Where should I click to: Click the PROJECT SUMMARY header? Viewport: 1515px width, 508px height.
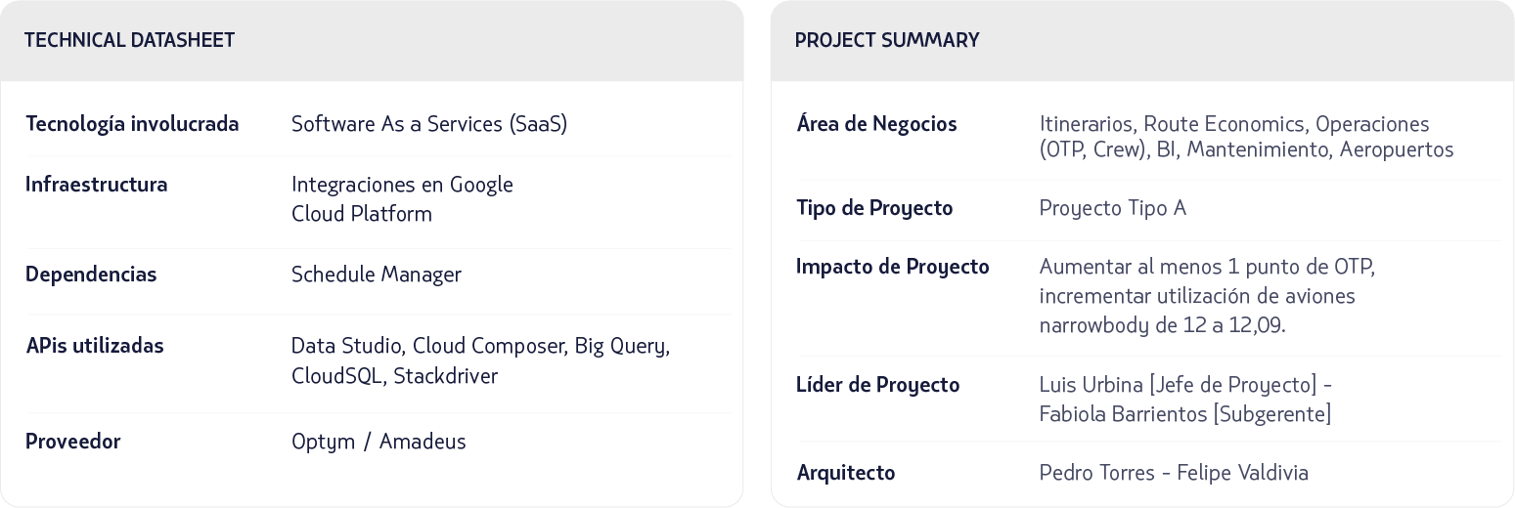886,40
